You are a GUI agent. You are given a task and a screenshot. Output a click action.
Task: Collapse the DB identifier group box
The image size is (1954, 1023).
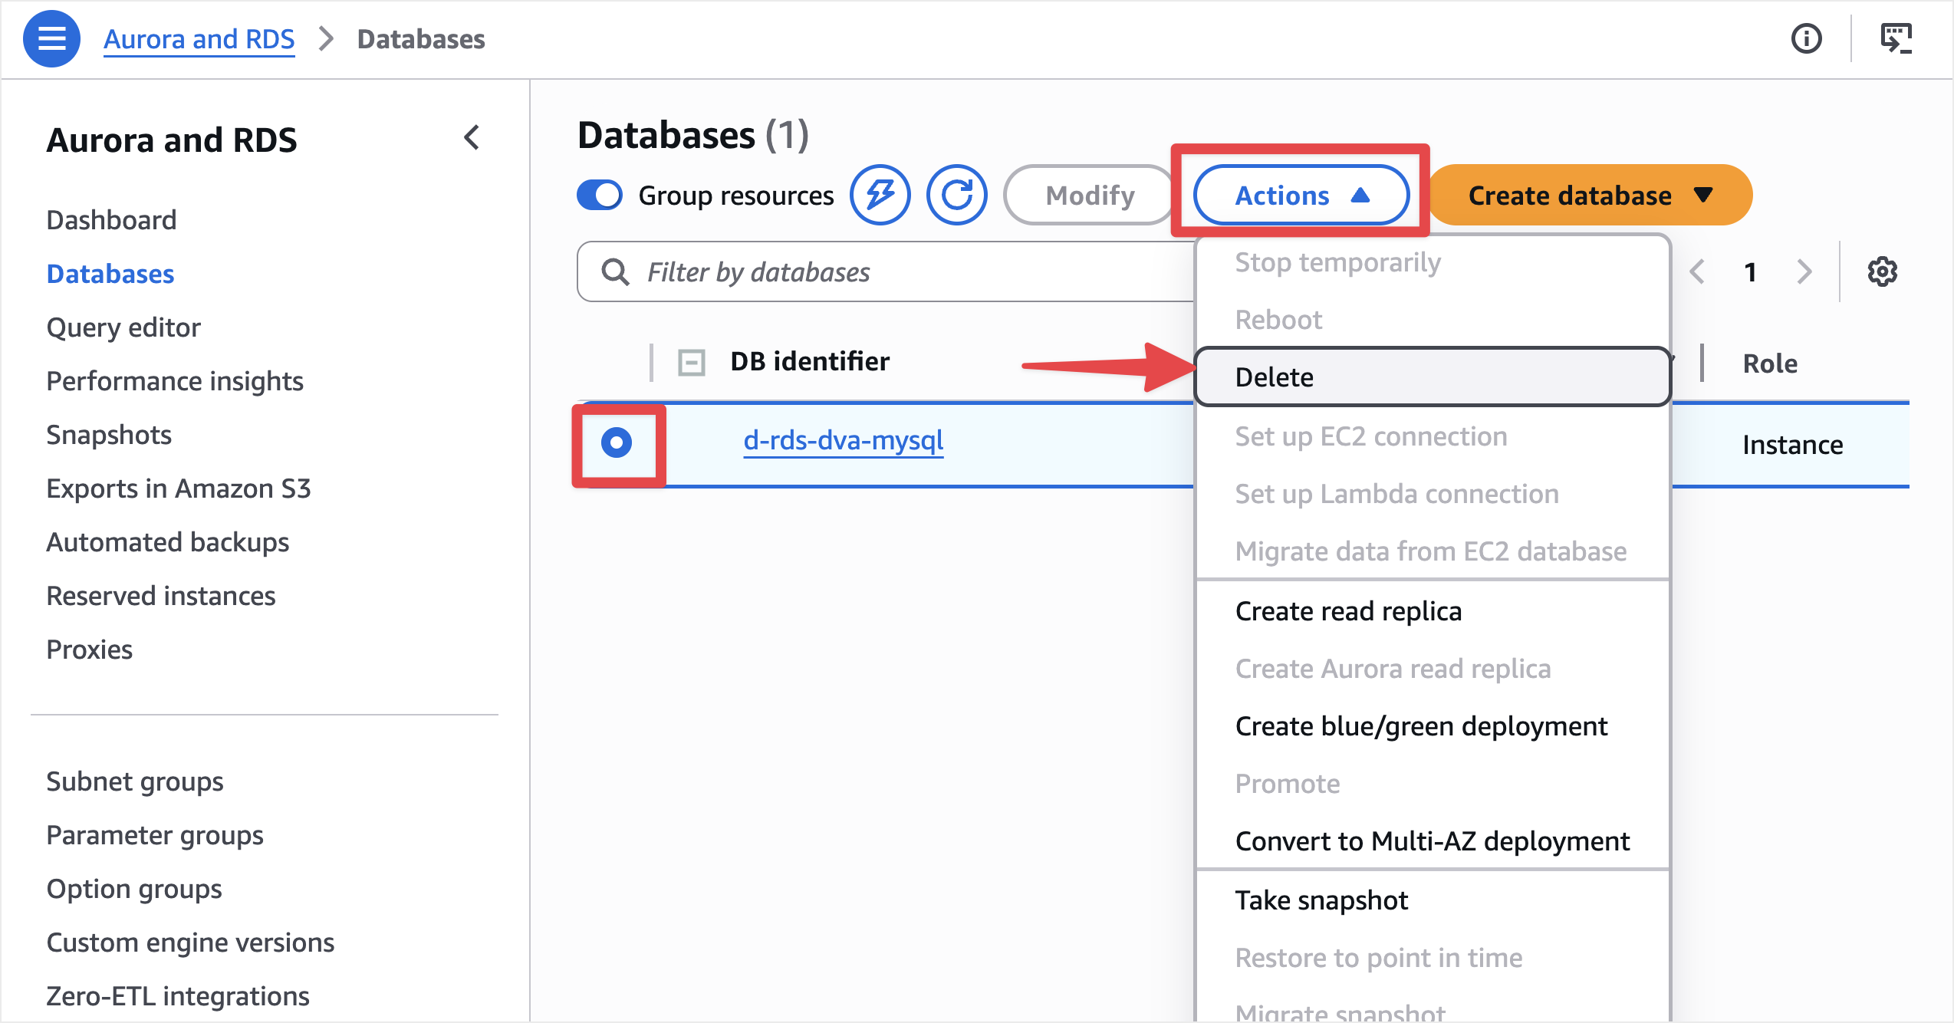(691, 362)
